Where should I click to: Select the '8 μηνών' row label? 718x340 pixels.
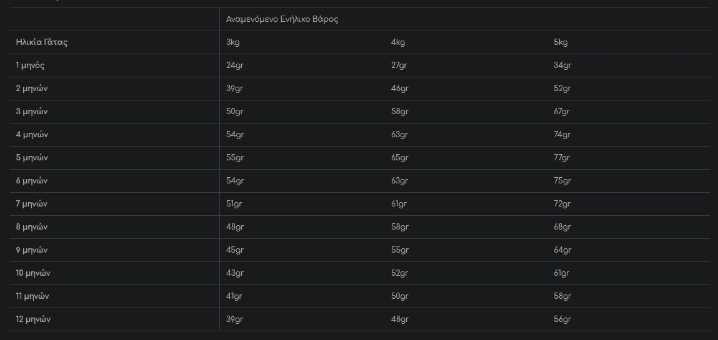click(x=32, y=227)
